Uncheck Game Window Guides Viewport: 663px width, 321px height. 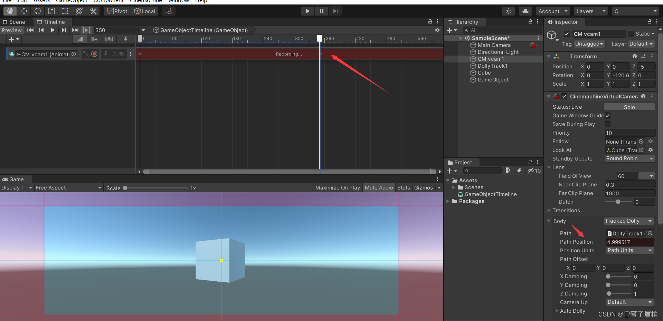[608, 116]
